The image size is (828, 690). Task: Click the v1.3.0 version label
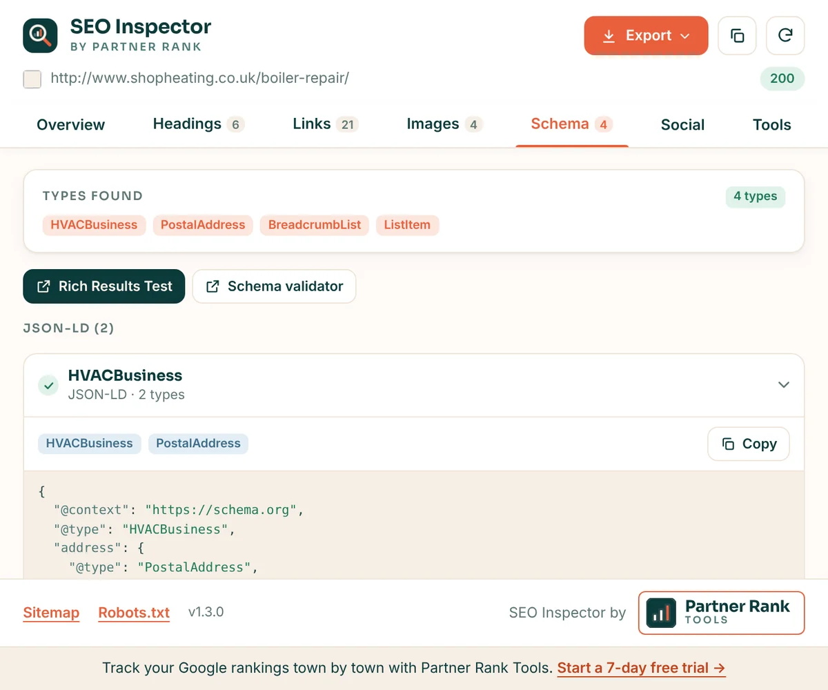coord(206,612)
